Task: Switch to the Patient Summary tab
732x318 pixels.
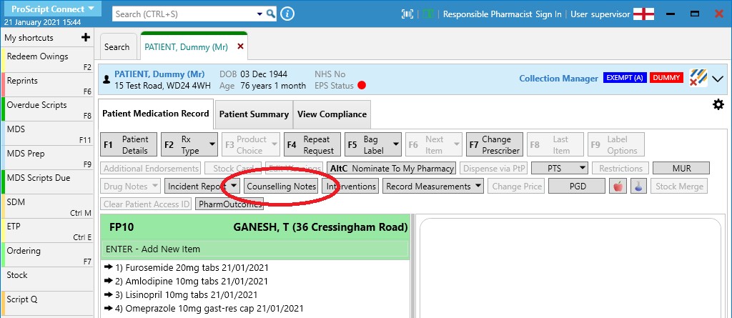Action: pyautogui.click(x=254, y=114)
